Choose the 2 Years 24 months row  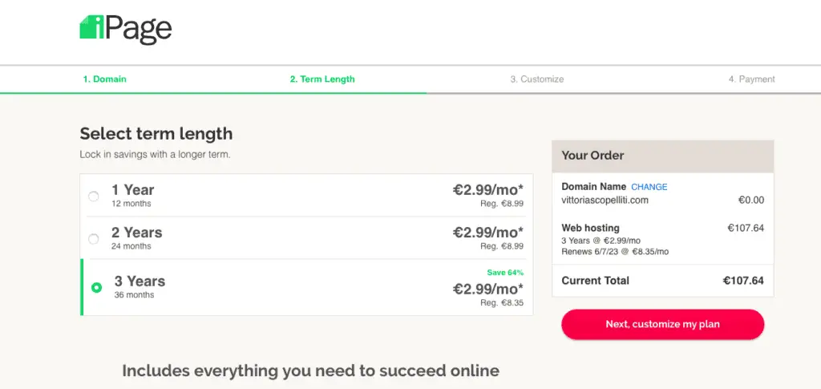[x=306, y=237]
